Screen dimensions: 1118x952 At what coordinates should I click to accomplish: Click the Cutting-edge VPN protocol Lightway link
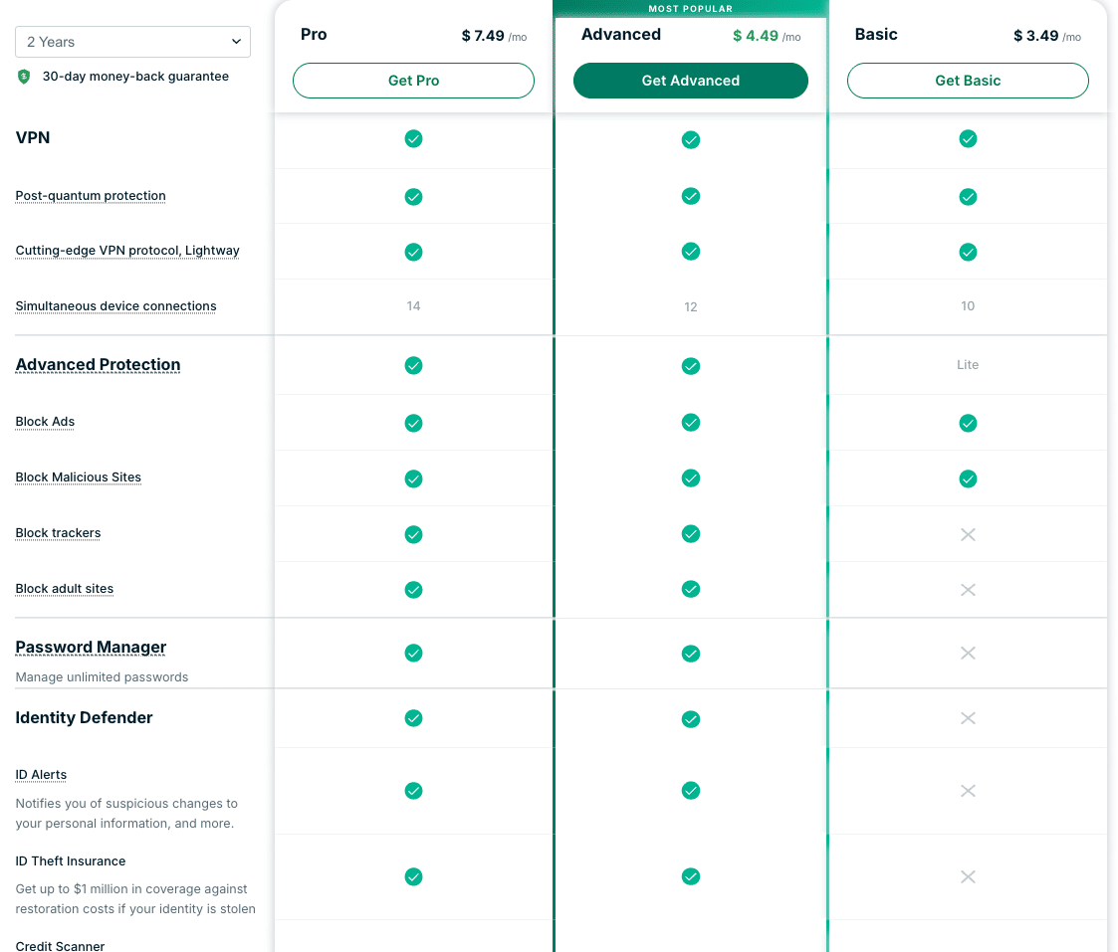click(x=126, y=250)
